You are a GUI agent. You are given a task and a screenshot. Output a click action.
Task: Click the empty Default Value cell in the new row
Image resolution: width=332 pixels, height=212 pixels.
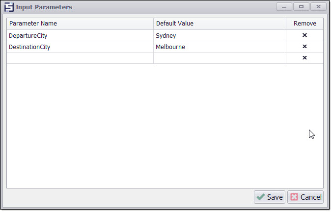[x=220, y=58]
